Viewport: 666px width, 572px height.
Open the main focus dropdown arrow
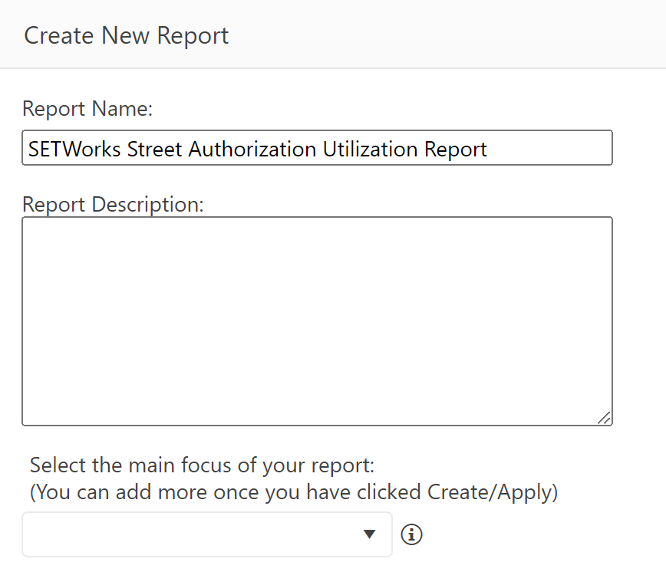tap(370, 534)
